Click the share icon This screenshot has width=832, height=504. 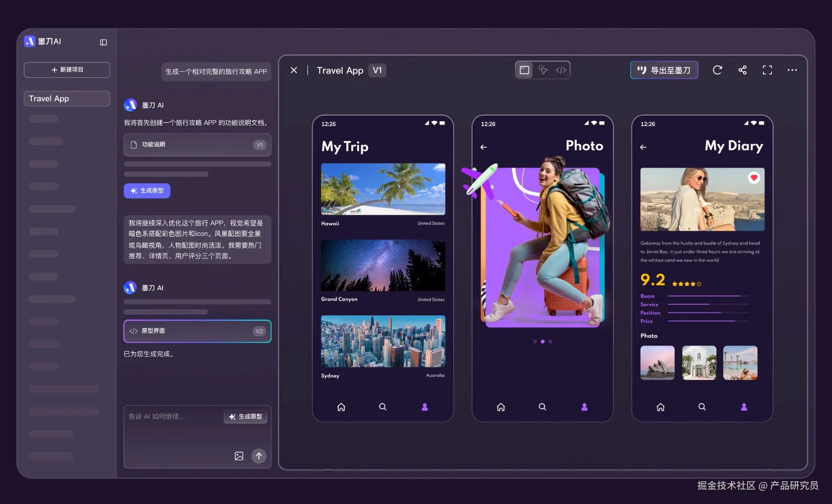click(x=742, y=70)
